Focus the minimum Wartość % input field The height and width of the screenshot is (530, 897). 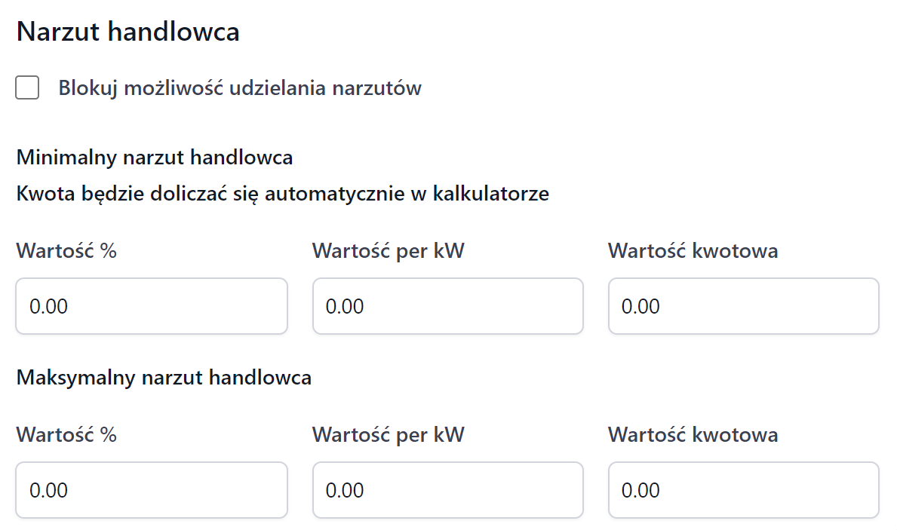coord(151,306)
